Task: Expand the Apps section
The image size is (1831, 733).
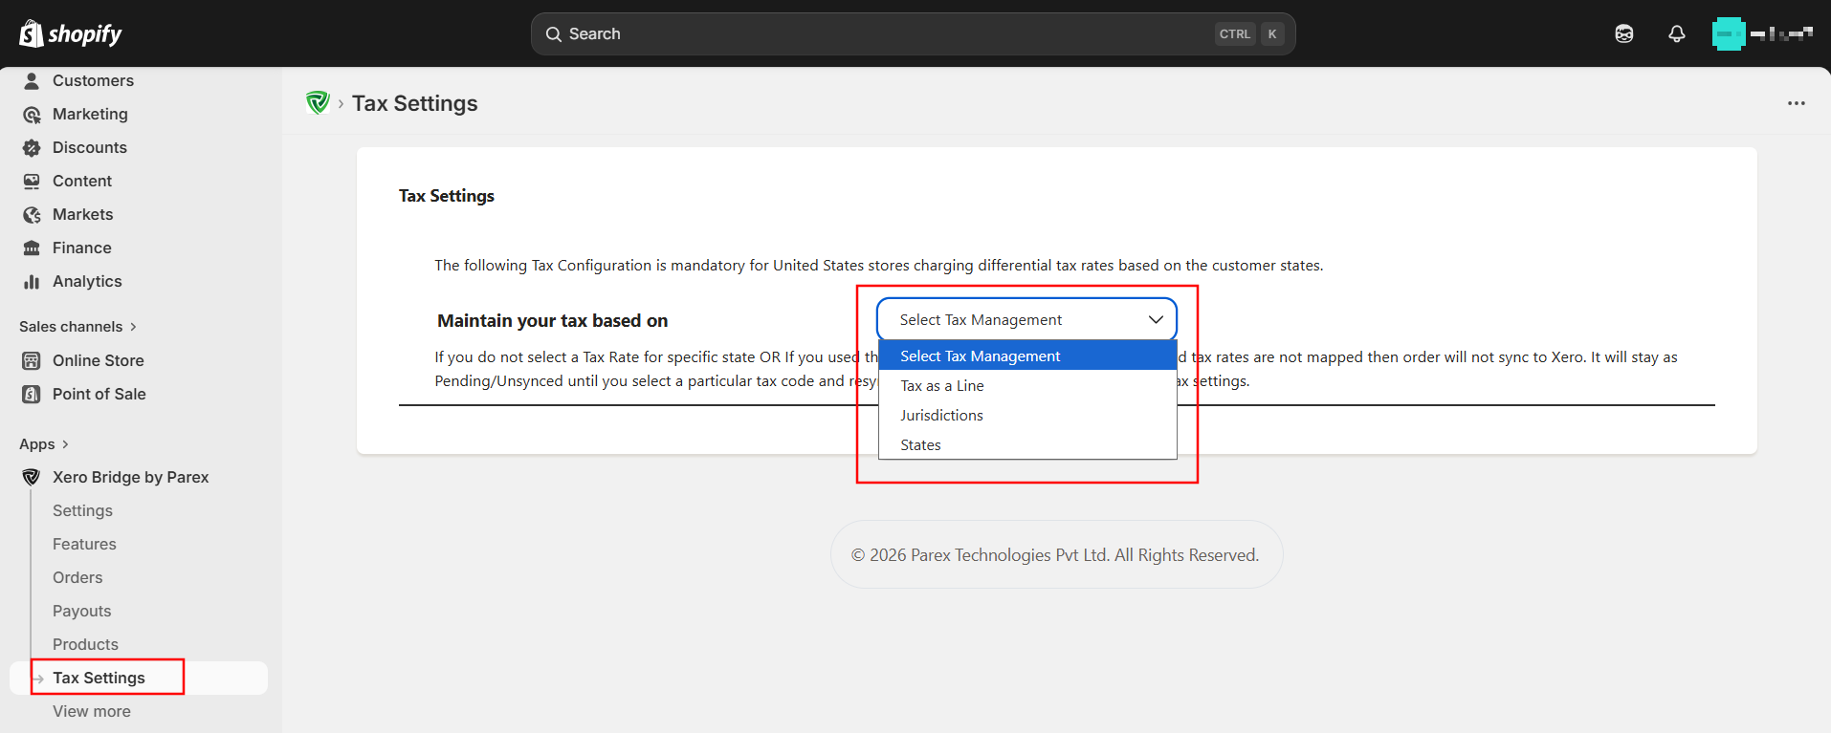Action: click(44, 444)
